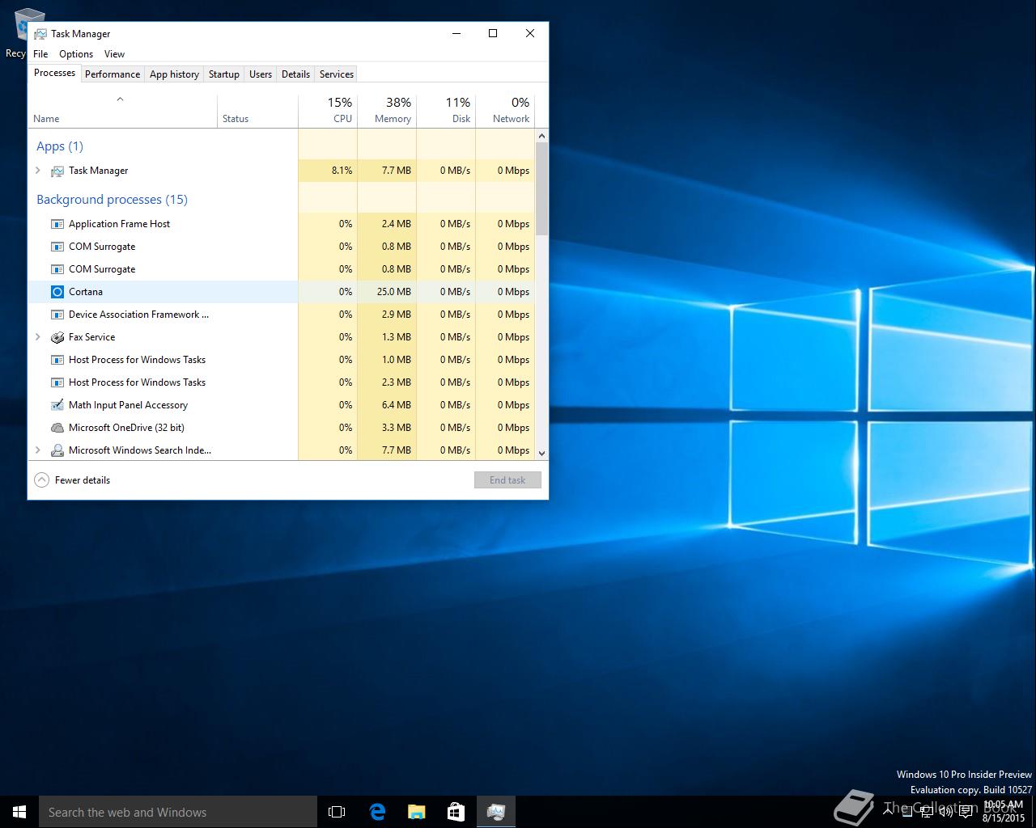Sort by the Disk column header

[x=446, y=112]
